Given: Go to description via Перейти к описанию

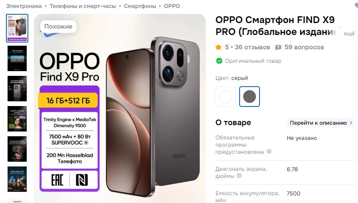Looking at the screenshot, I should click(321, 123).
